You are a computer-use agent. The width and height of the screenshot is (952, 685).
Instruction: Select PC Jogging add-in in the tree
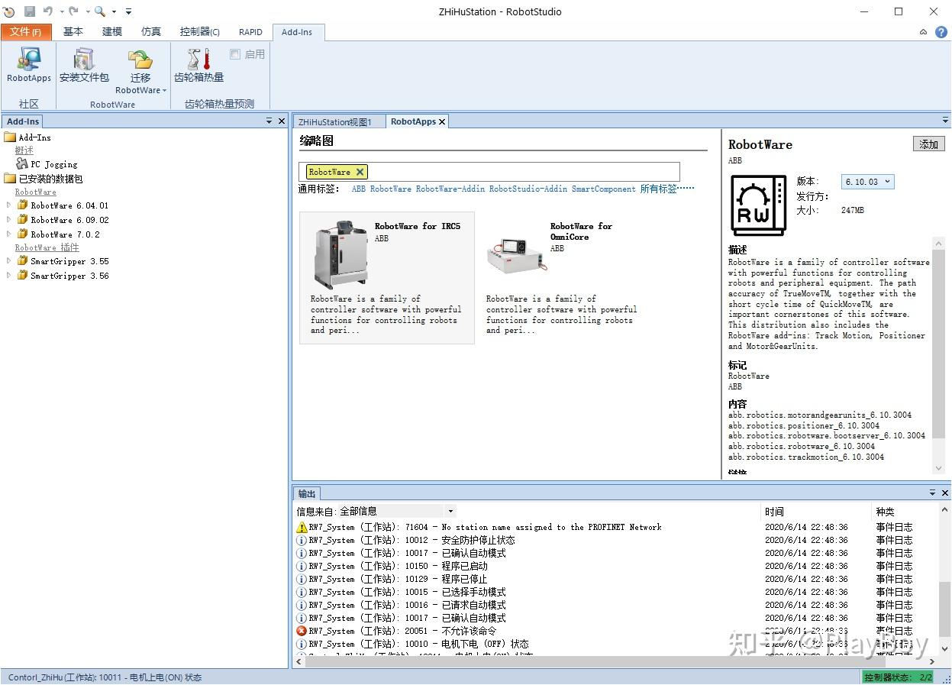click(53, 164)
